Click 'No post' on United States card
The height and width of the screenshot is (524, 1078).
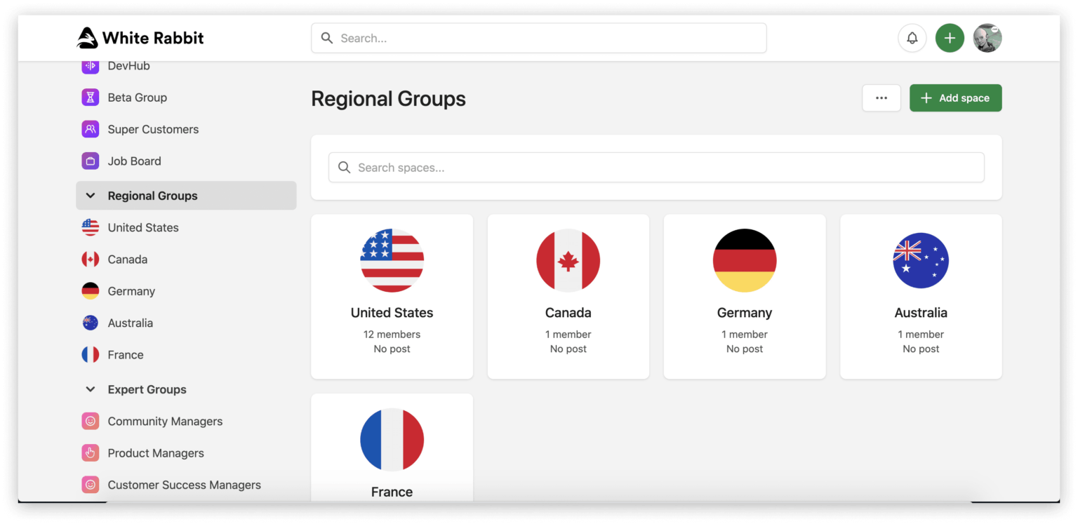(392, 349)
